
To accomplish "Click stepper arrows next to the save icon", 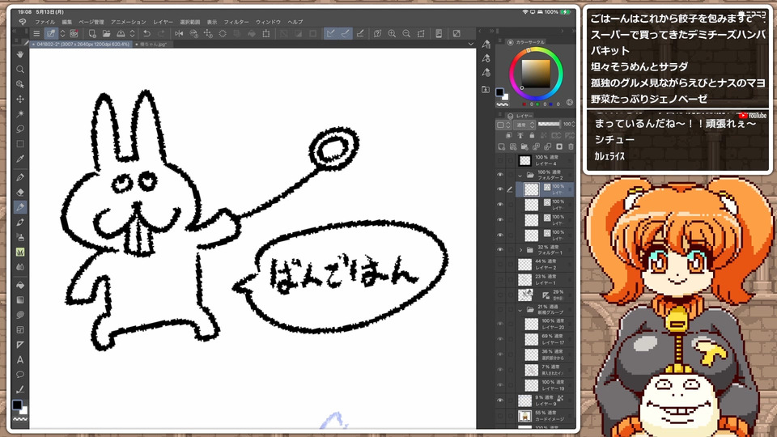I will (132, 34).
